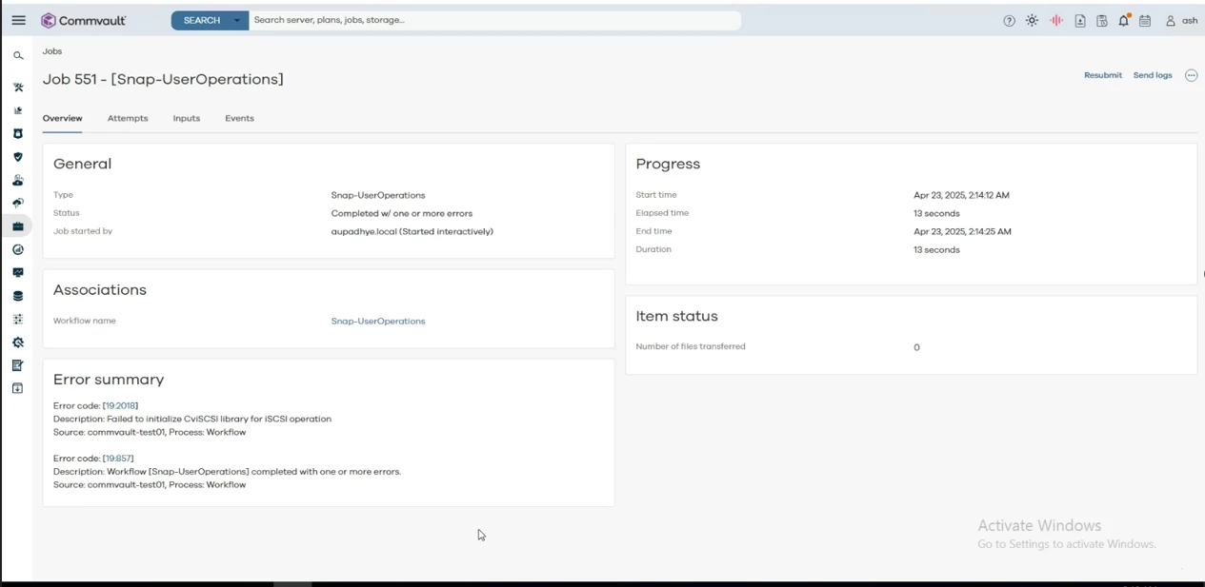Open error code 19:2018 link
The height and width of the screenshot is (587, 1205).
tap(120, 406)
